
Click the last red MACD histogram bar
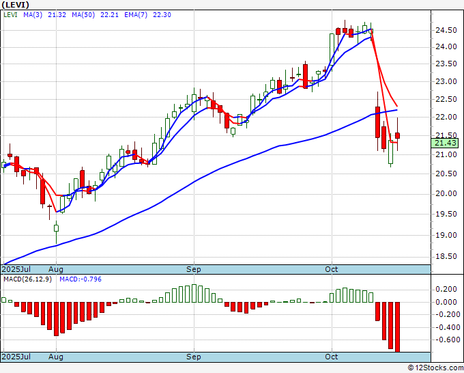pyautogui.click(x=397, y=327)
